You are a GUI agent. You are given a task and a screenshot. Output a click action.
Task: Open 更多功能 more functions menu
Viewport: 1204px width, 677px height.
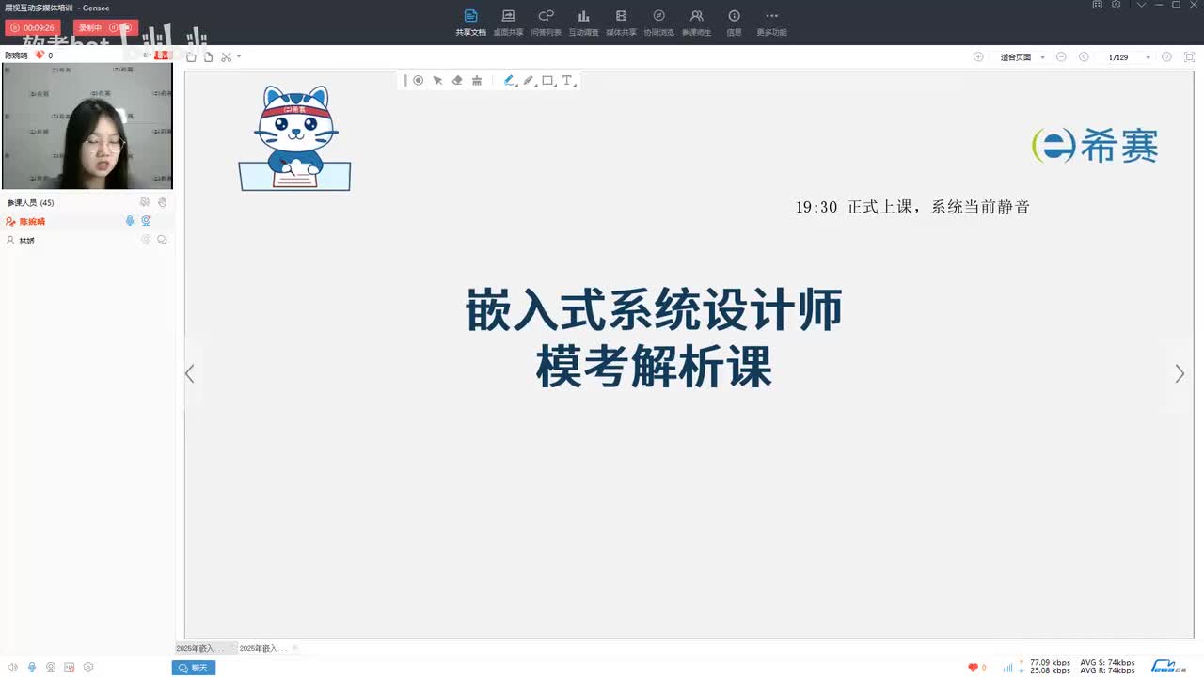[x=771, y=23]
